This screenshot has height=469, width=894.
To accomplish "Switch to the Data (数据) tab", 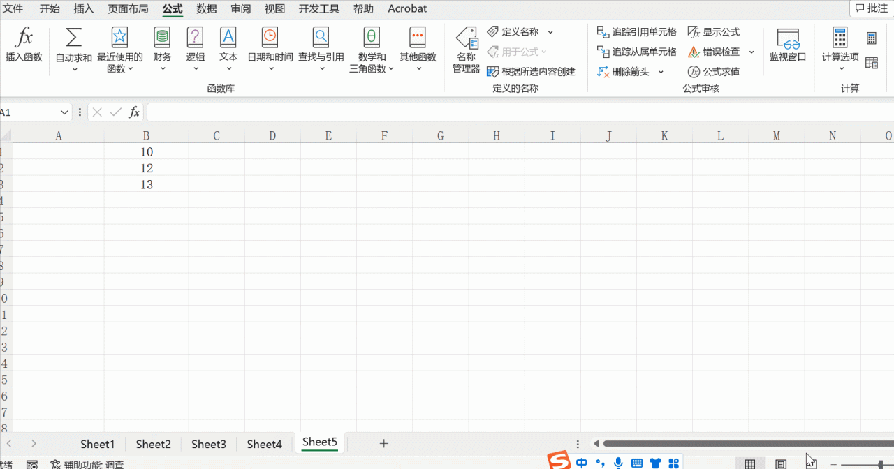I will pyautogui.click(x=207, y=8).
